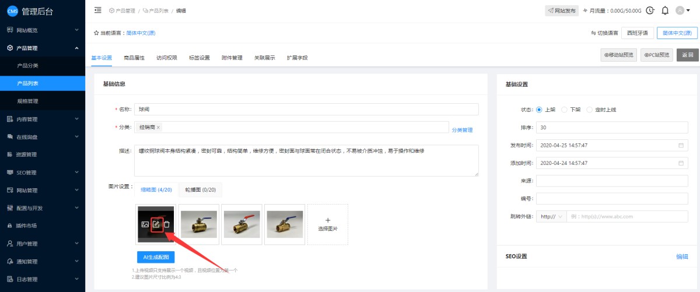Click the image icon on first thumbnail
This screenshot has width=700, height=292.
(x=145, y=224)
